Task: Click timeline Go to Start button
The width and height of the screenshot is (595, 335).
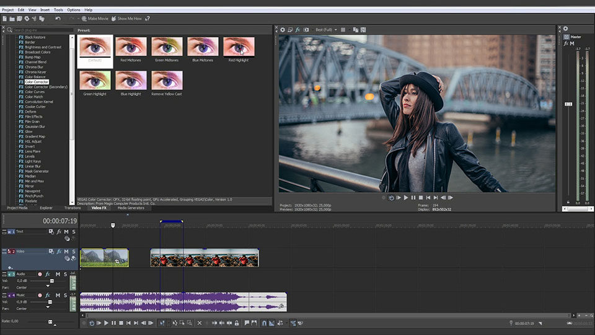Action: point(129,323)
